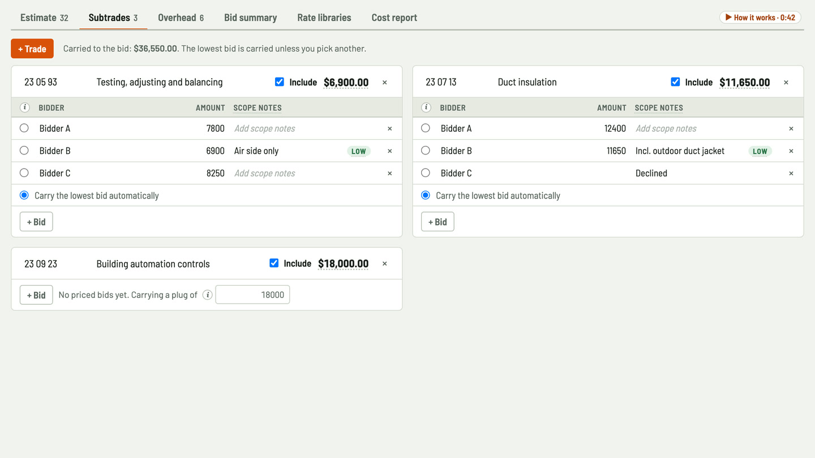Viewport: 815px width, 458px height.
Task: Add a bid to Duct insulation
Action: click(x=437, y=222)
